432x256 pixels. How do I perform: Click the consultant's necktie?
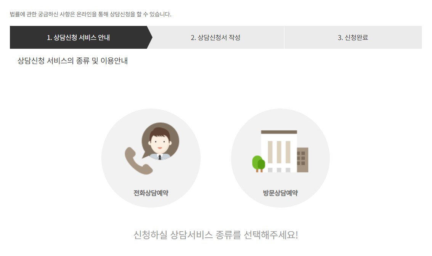(x=159, y=157)
